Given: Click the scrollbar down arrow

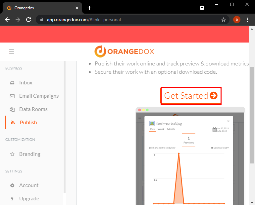Looking at the screenshot, I should tap(252, 203).
